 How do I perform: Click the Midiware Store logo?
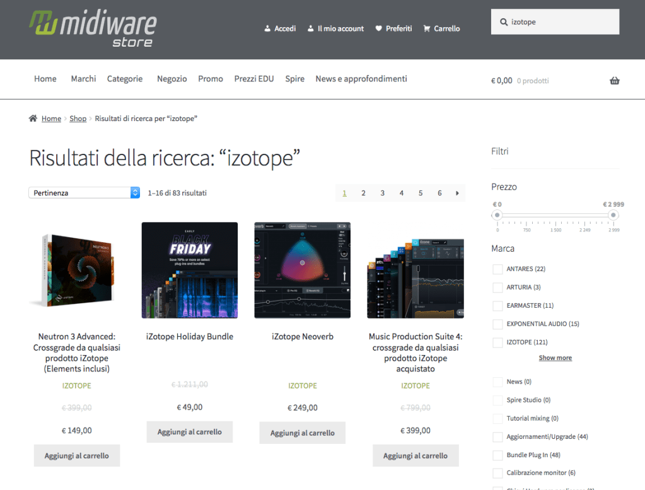tap(93, 29)
